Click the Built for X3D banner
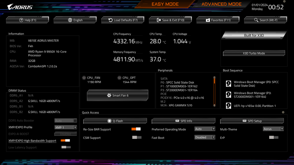This screenshot has height=165, width=294. point(254,35)
